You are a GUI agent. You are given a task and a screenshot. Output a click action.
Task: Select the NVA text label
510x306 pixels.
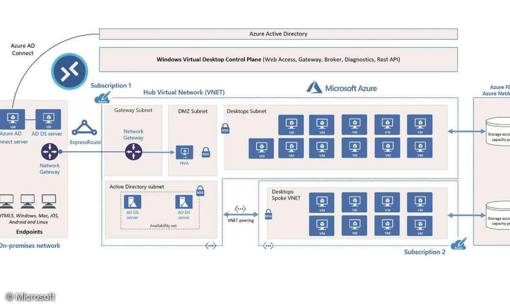[184, 163]
